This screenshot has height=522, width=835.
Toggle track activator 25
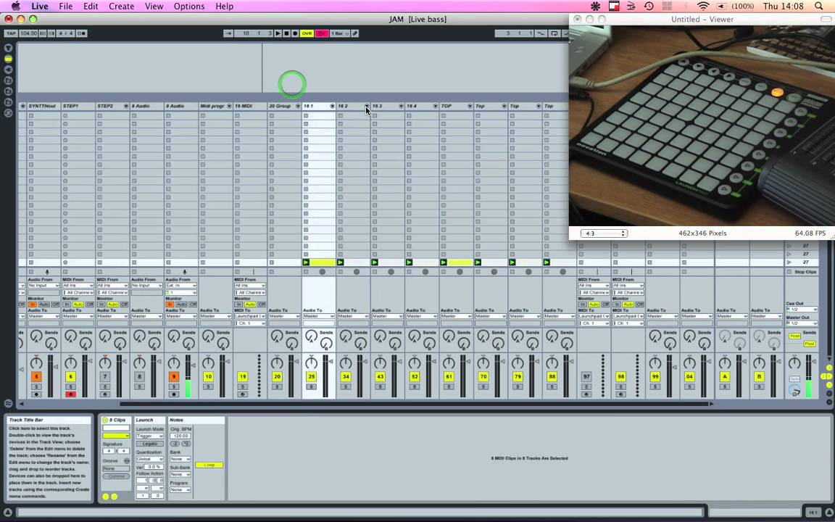311,376
